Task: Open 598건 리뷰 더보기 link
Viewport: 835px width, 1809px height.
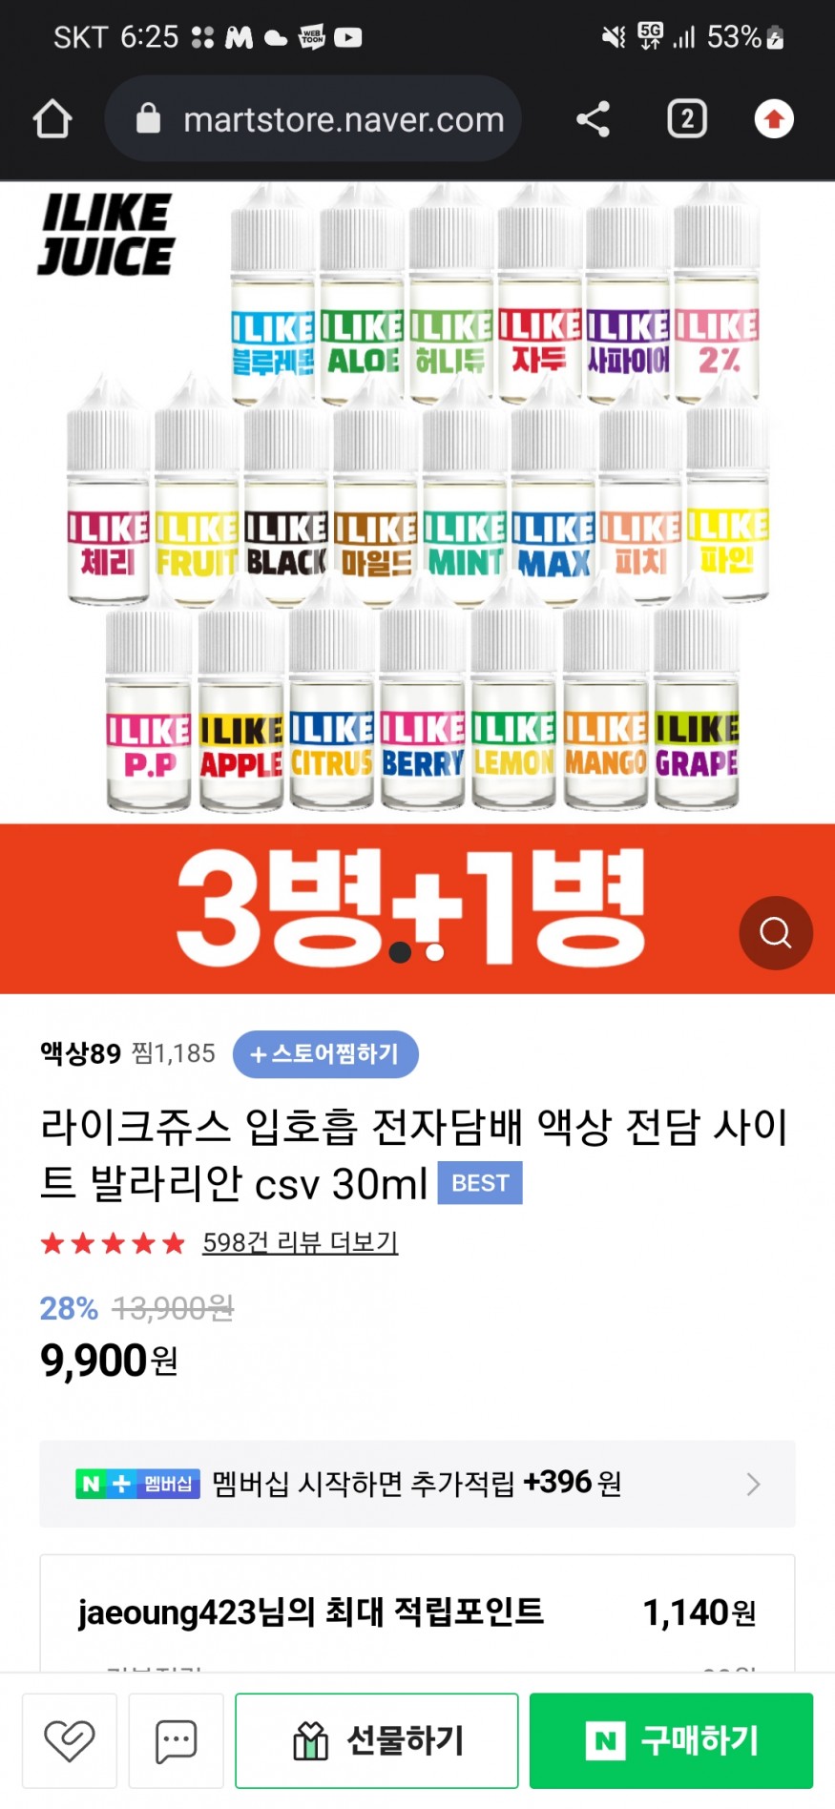Action: (x=301, y=1242)
